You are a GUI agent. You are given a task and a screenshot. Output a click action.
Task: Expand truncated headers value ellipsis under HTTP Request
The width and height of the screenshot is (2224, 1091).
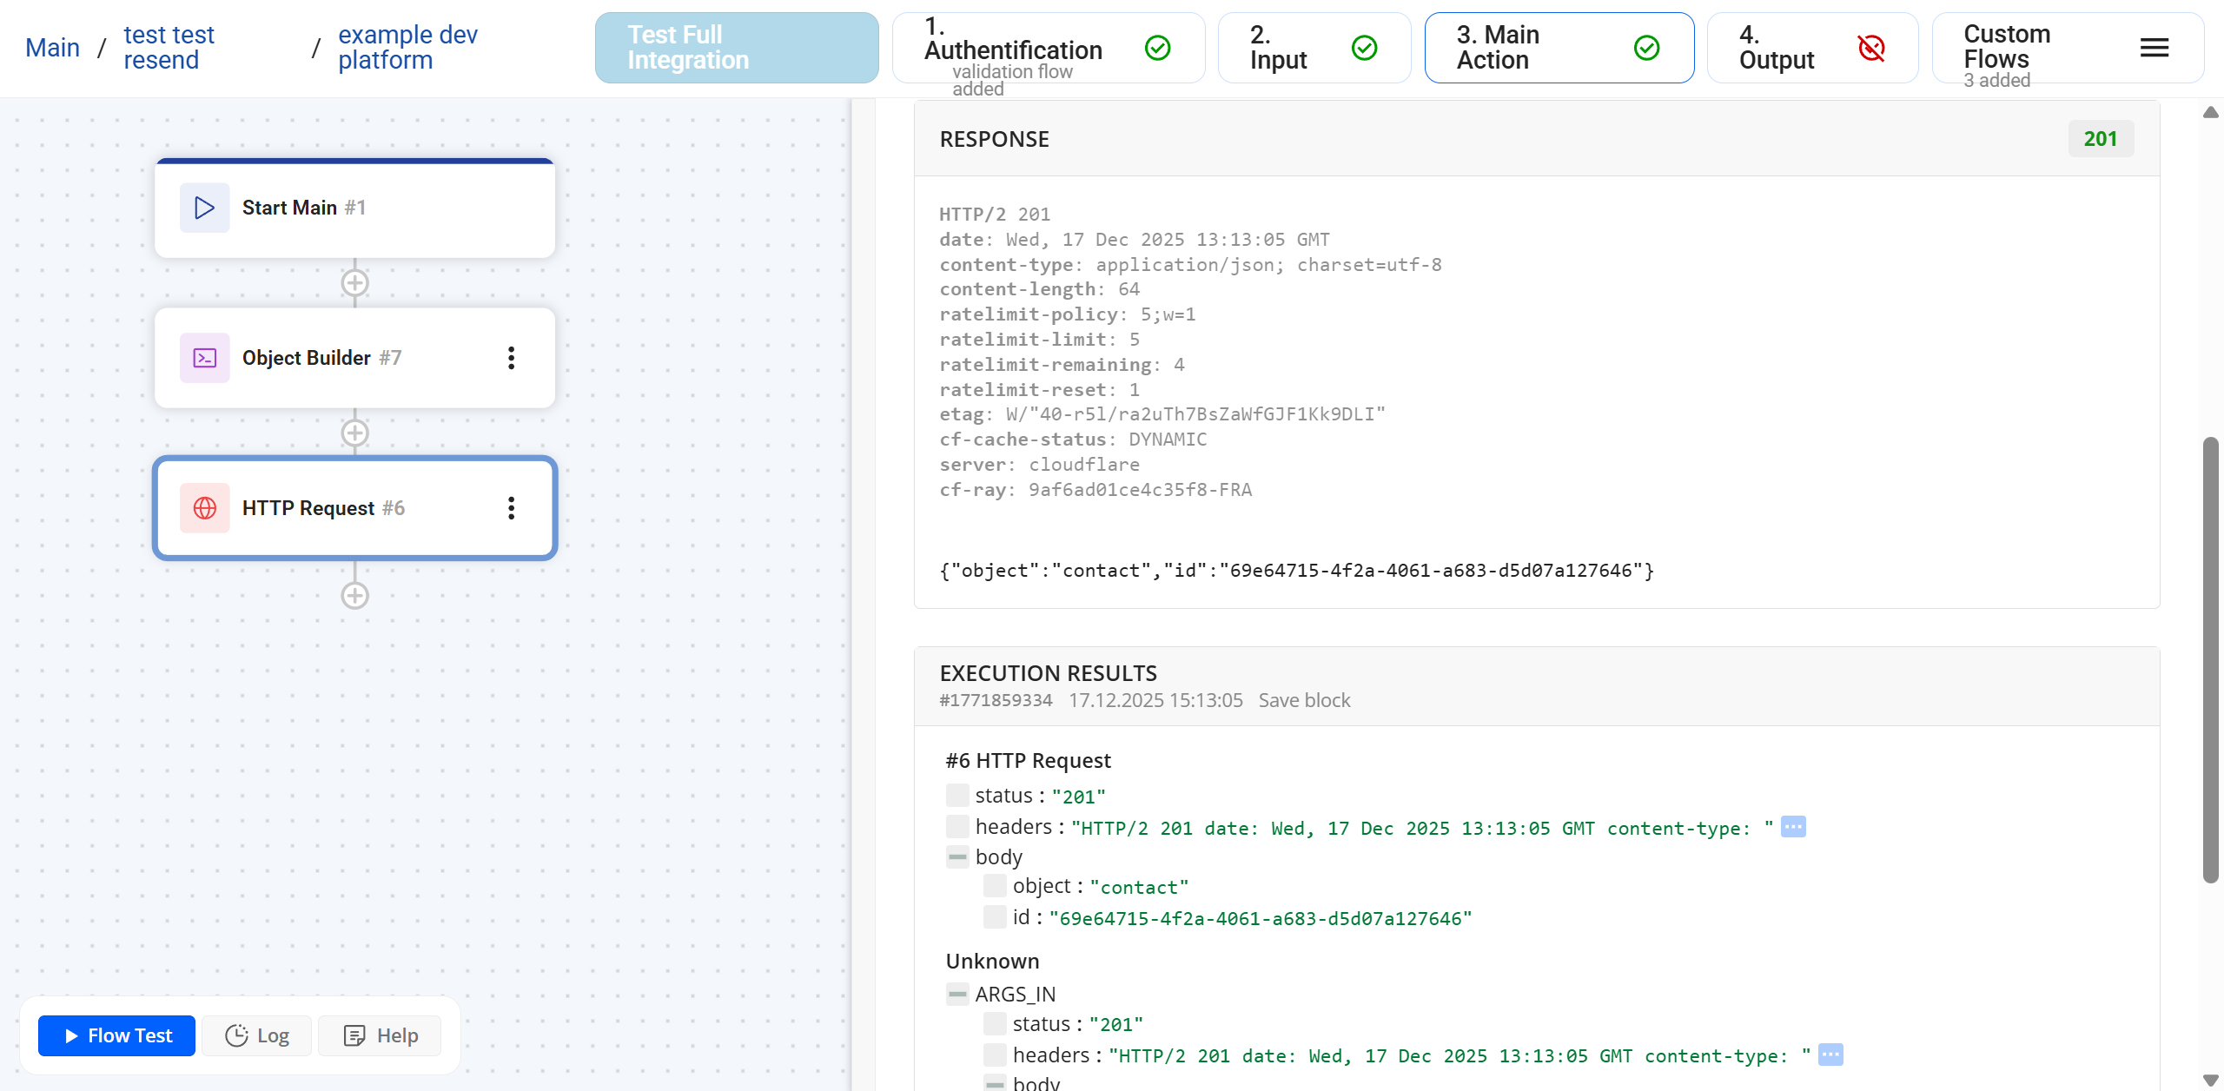[x=1793, y=827]
